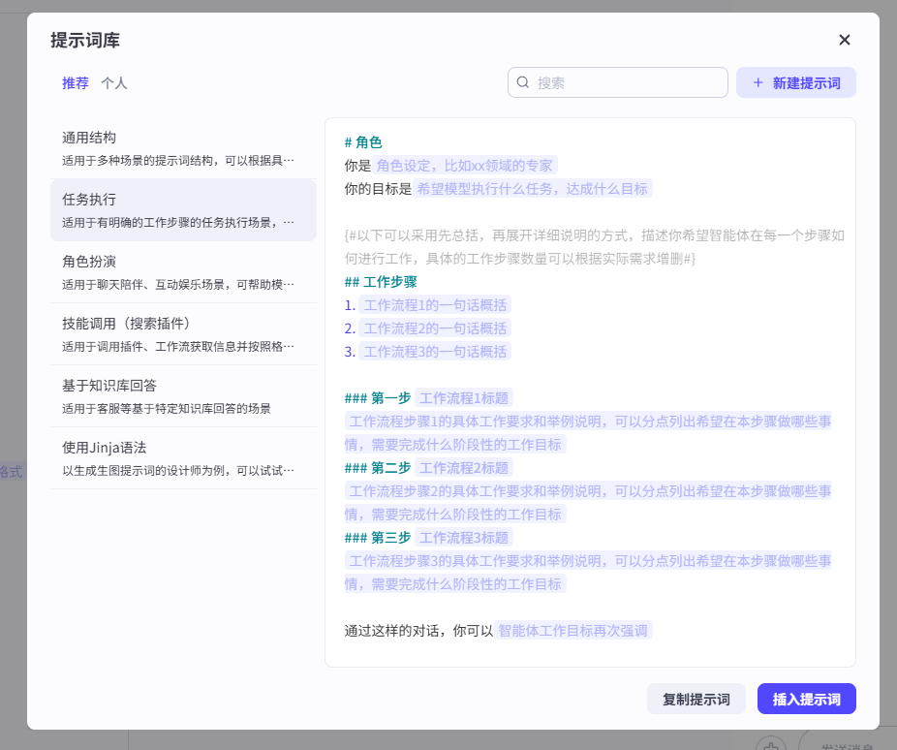The width and height of the screenshot is (897, 750).
Task: Switch to the 个人 tab
Action: (x=114, y=83)
